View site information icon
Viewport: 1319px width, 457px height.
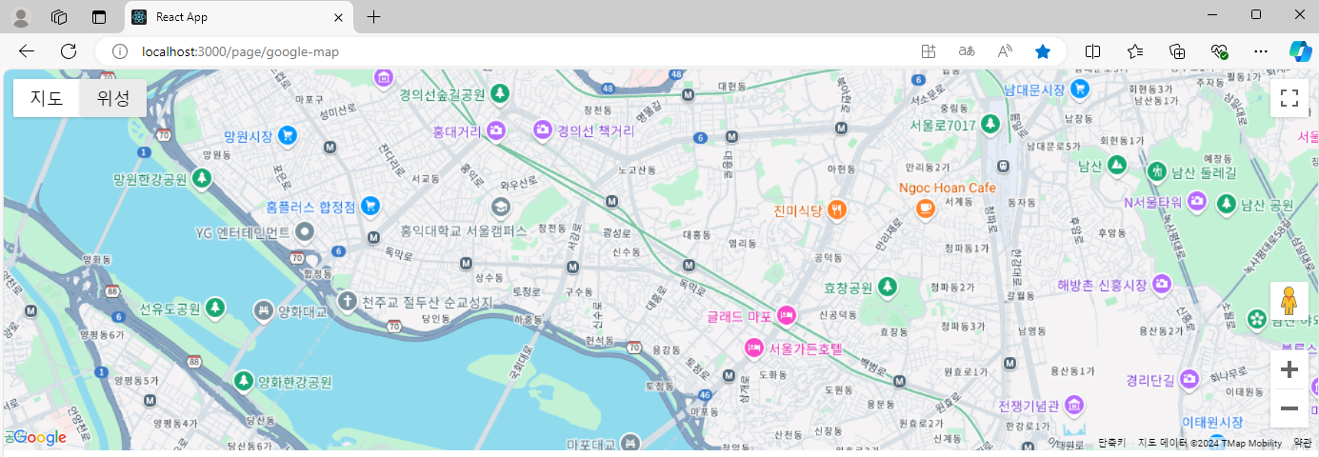click(x=120, y=51)
